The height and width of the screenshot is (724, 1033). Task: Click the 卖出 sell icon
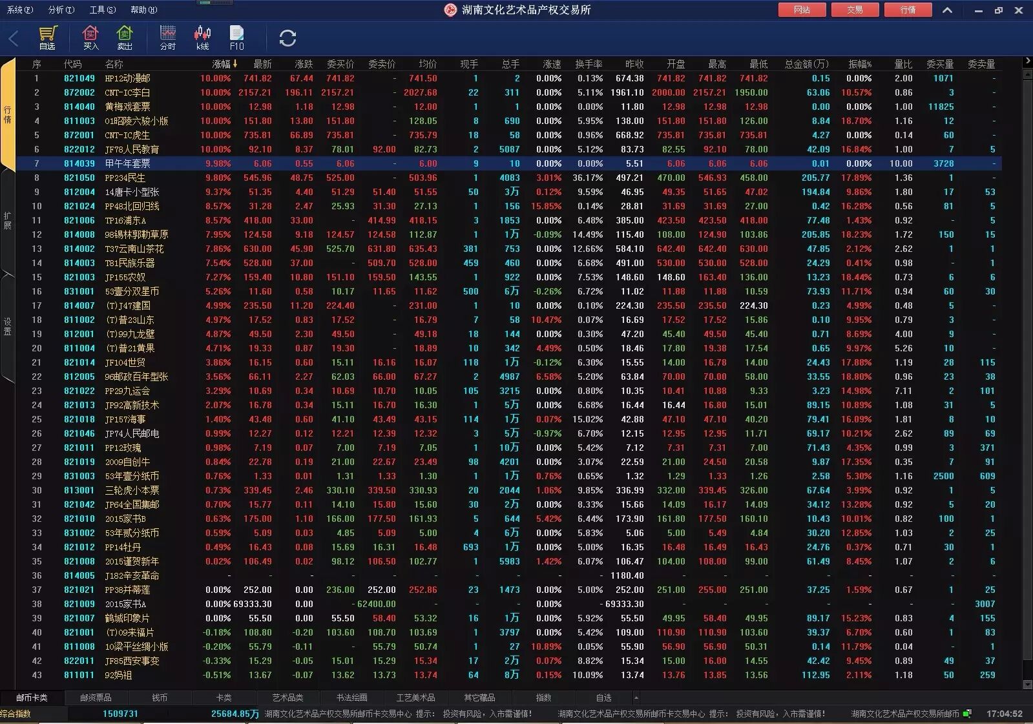point(125,37)
